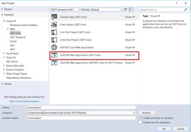Open the help question mark button
Image resolution: width=191 pixels, height=132 pixels.
(x=176, y=3)
